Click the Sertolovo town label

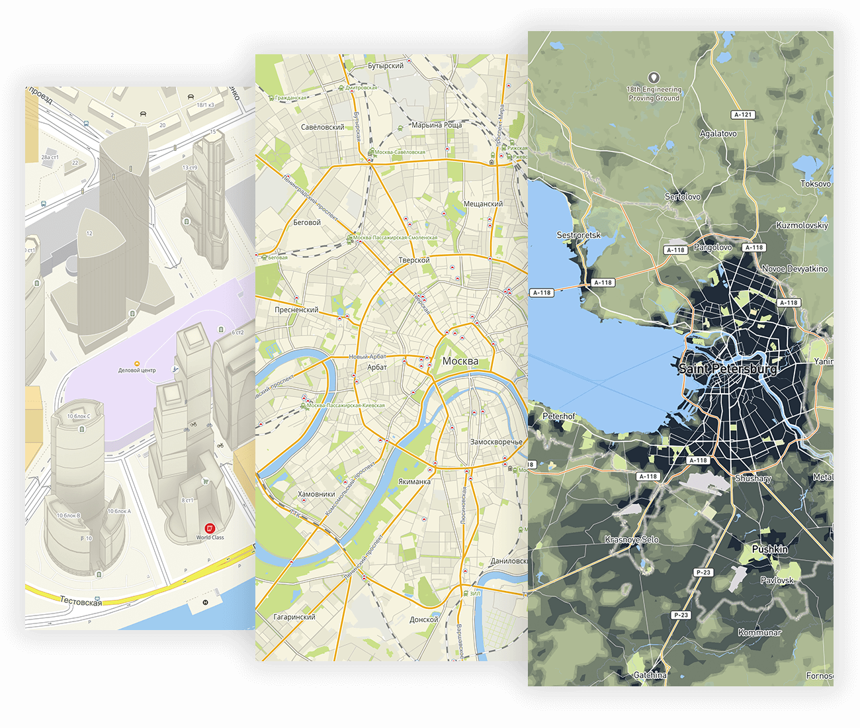683,197
